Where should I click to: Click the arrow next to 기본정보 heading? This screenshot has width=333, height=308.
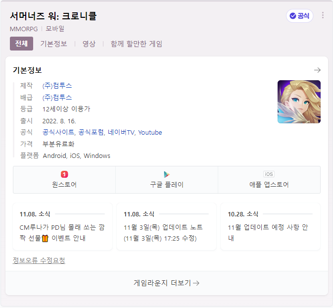pos(317,70)
